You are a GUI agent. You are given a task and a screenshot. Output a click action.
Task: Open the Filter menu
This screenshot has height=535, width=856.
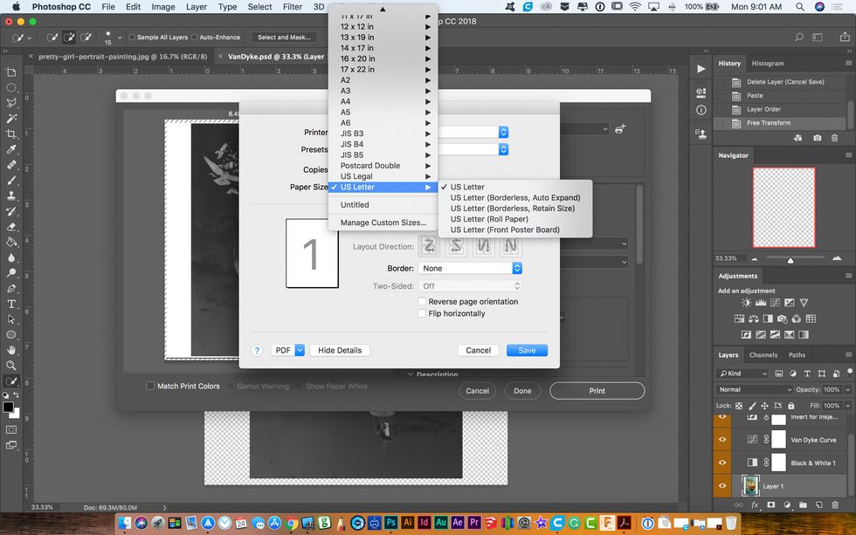292,6
